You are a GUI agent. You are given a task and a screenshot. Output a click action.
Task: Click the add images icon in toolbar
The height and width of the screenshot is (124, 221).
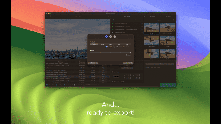tap(47, 16)
